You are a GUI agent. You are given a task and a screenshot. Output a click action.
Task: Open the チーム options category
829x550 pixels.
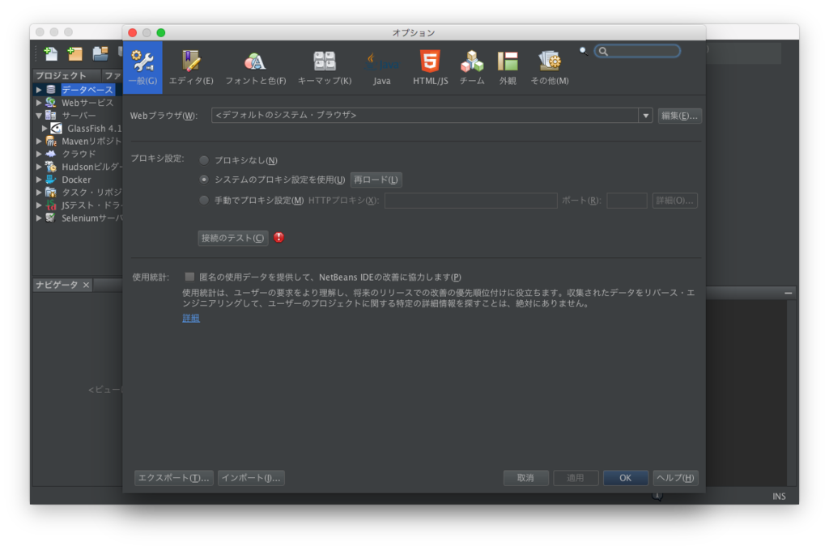point(470,61)
